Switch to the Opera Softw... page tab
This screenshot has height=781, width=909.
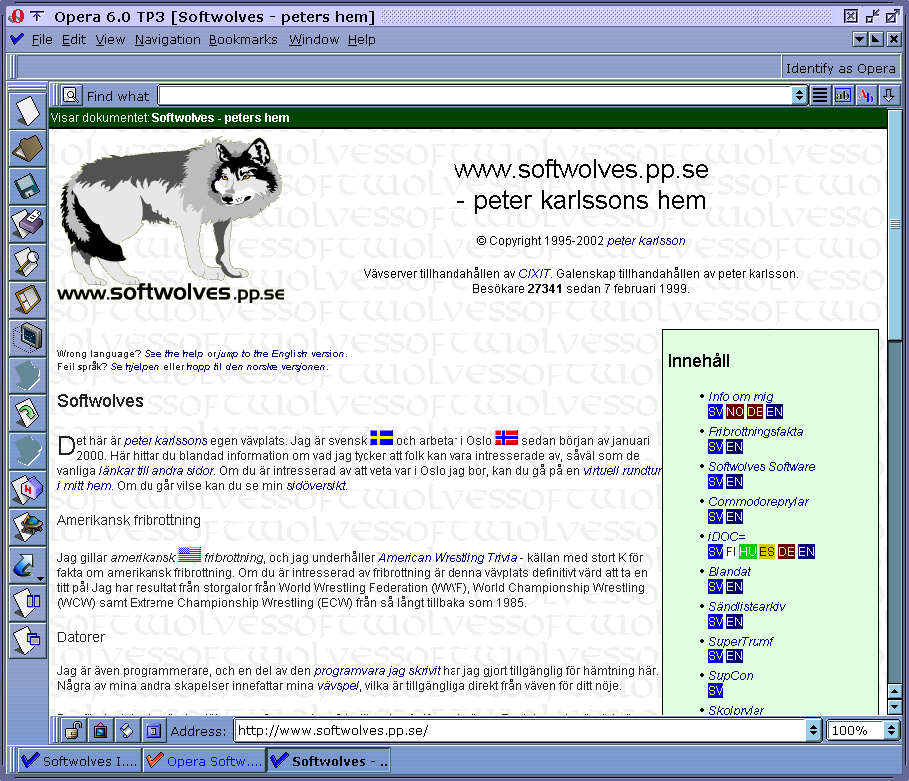point(203,761)
